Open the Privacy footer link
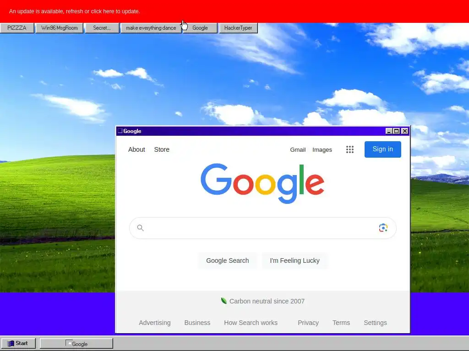Image resolution: width=469 pixels, height=351 pixels. coord(308,323)
